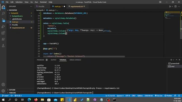The height and width of the screenshot is (102, 182).
Task: Open Procfile from the Explorer tree
Action: (x=15, y=25)
